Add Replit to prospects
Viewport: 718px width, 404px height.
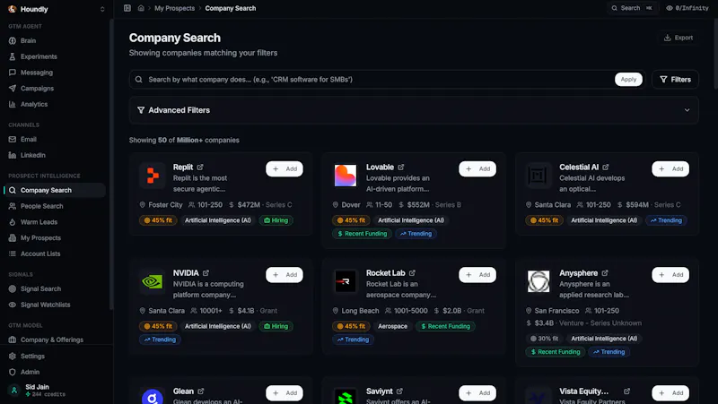285,169
